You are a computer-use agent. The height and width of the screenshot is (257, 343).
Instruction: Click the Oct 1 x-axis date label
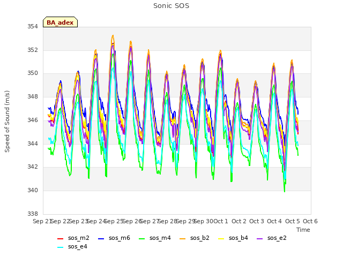[x=221, y=221]
